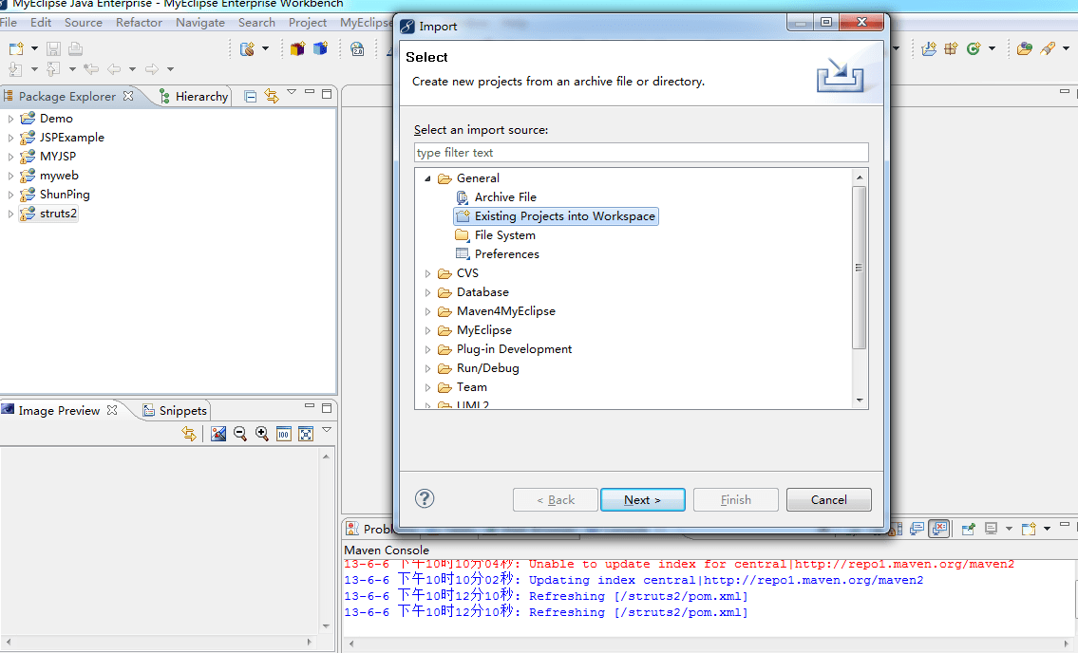Click the globe 2.0 web icon
The height and width of the screenshot is (653, 1078).
tap(357, 48)
